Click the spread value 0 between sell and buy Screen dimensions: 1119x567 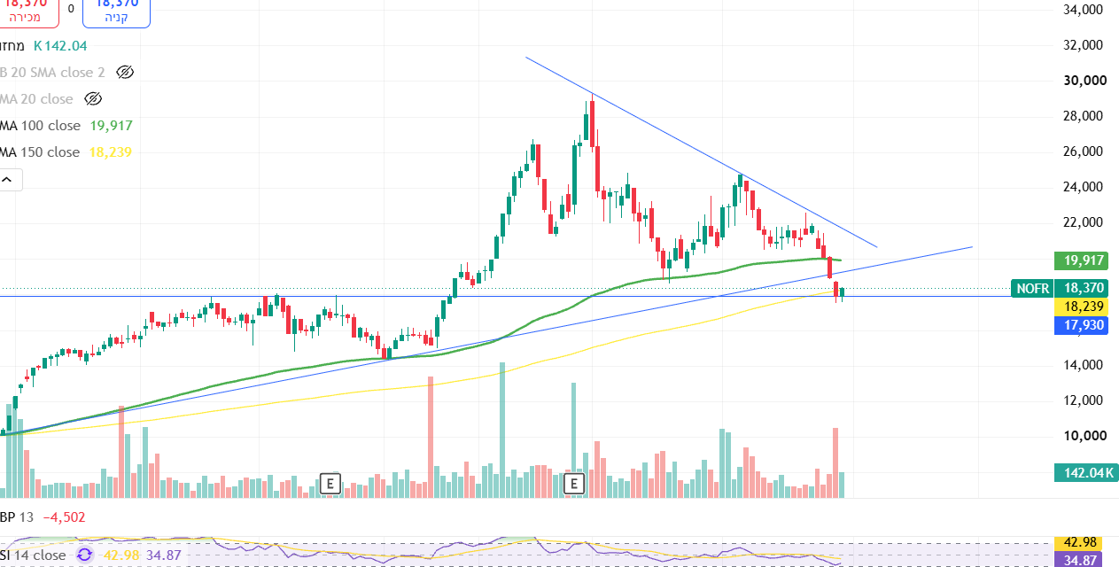pyautogui.click(x=71, y=9)
